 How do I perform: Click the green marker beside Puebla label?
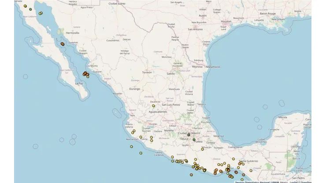(x=194, y=140)
